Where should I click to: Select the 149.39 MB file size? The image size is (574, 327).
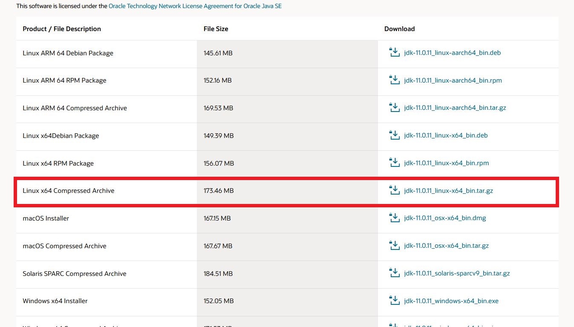[x=219, y=136]
